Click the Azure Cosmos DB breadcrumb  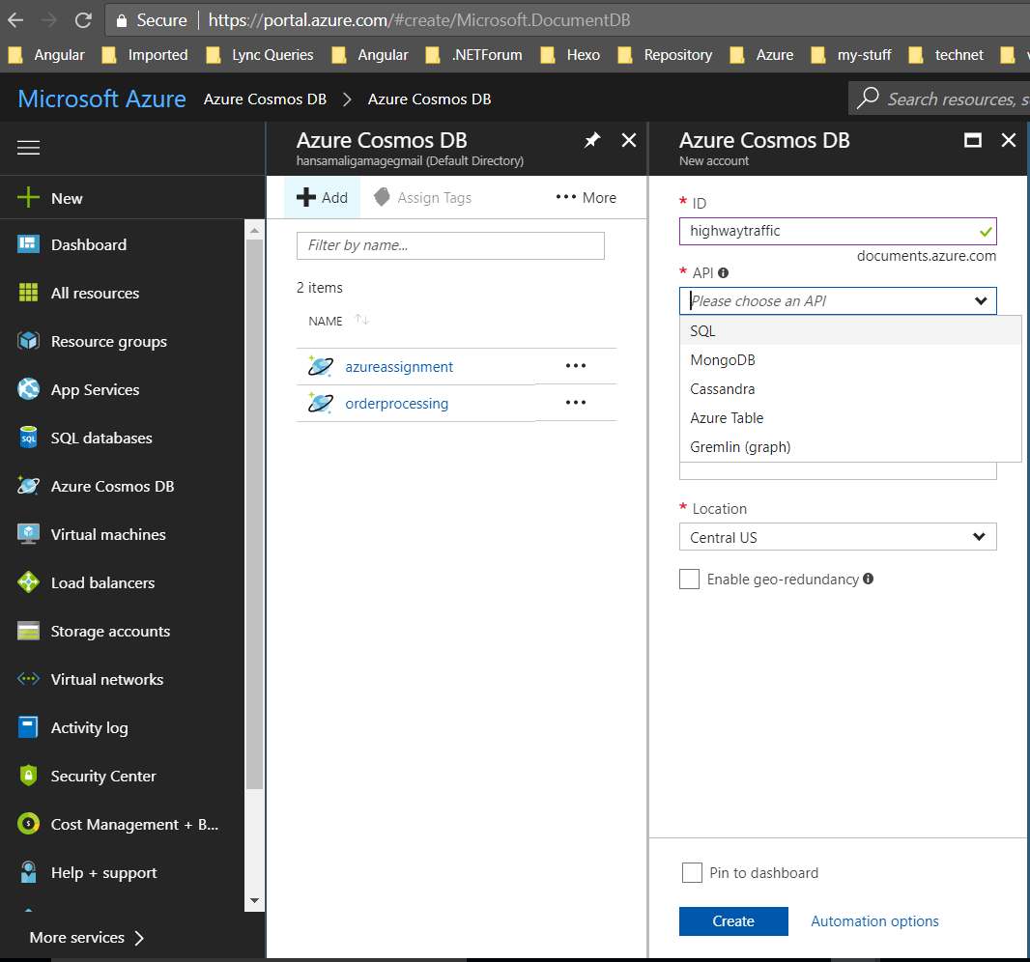[264, 99]
